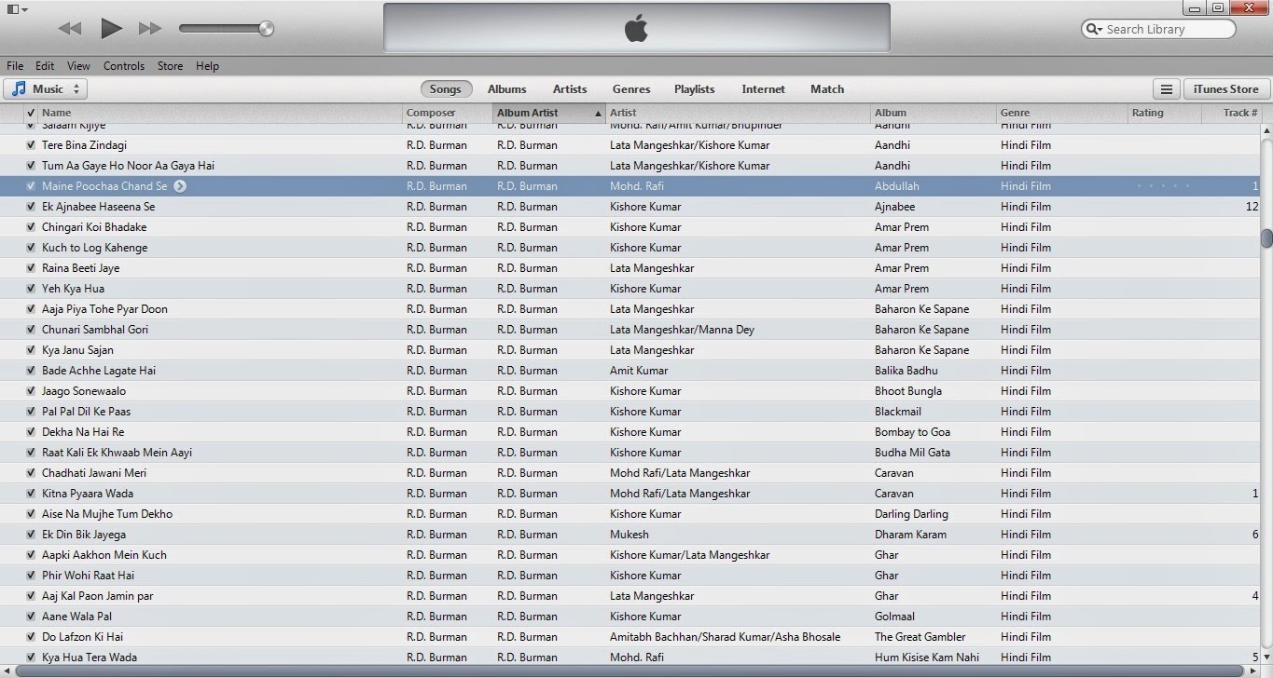Open the Help menu
This screenshot has height=678, width=1273.
(207, 66)
